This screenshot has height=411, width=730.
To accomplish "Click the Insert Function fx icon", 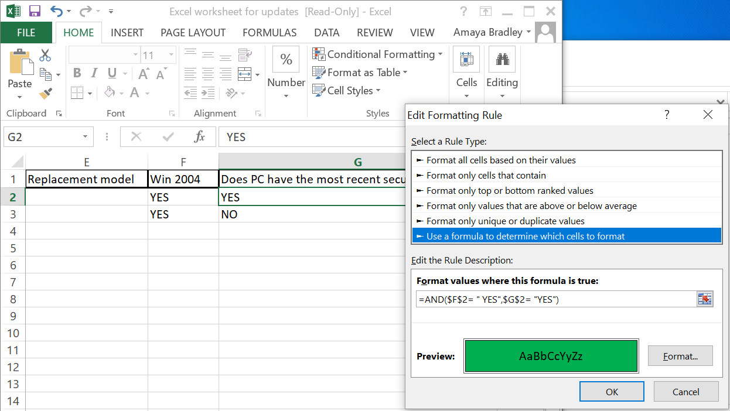I will pyautogui.click(x=200, y=137).
